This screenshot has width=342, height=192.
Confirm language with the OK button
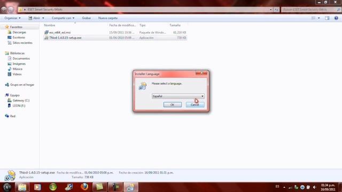[172, 105]
